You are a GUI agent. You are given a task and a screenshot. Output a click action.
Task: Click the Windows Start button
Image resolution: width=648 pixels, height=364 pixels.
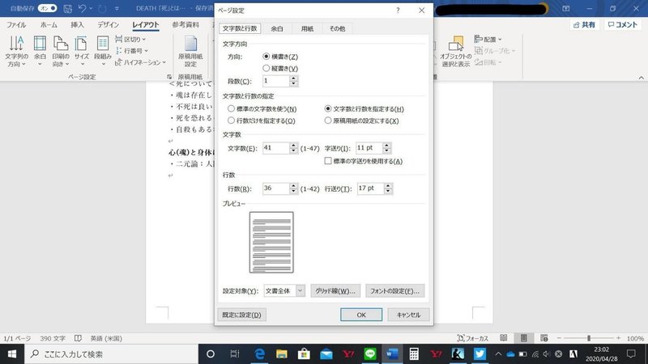coord(12,353)
